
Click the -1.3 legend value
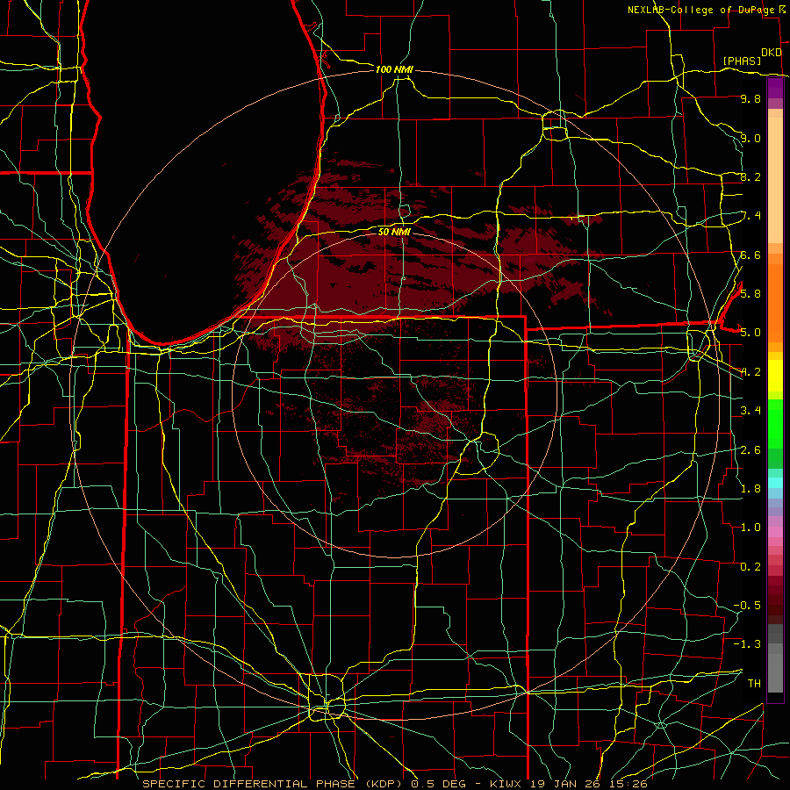click(x=747, y=644)
